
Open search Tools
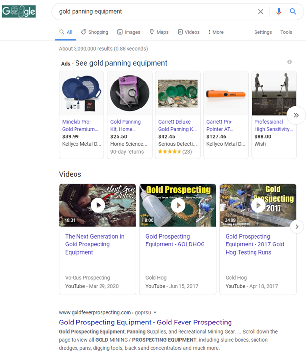tap(286, 32)
